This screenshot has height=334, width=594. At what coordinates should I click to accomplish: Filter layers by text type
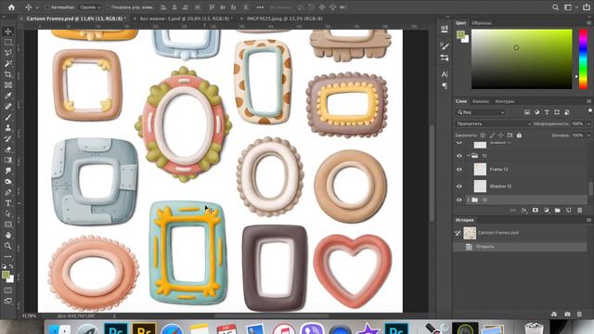click(x=547, y=112)
